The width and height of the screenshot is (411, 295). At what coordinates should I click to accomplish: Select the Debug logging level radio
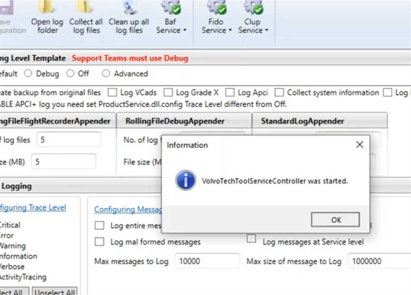[x=28, y=74]
